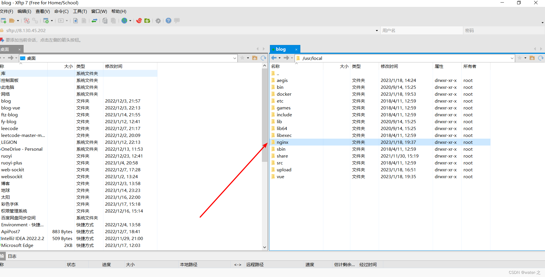
Task: Switch to the blog remote session tab
Action: coord(281,49)
